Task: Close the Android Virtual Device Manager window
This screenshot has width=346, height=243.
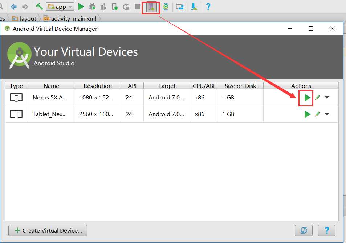Action: [332, 29]
